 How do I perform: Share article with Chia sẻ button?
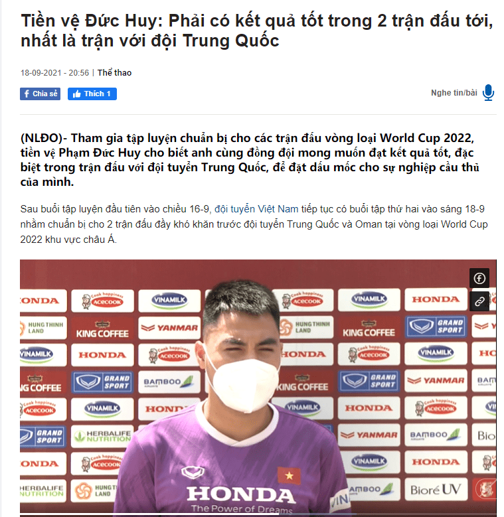click(x=40, y=94)
